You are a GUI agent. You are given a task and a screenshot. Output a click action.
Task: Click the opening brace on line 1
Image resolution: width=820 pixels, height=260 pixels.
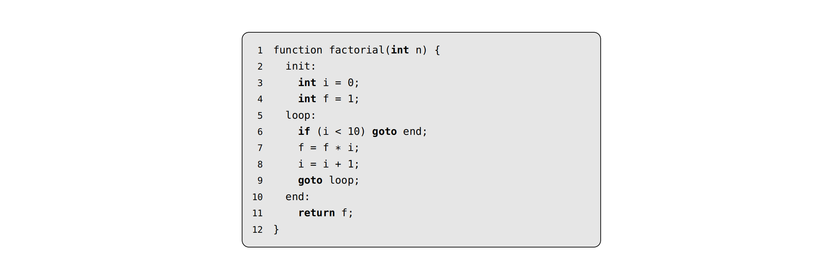pyautogui.click(x=437, y=50)
